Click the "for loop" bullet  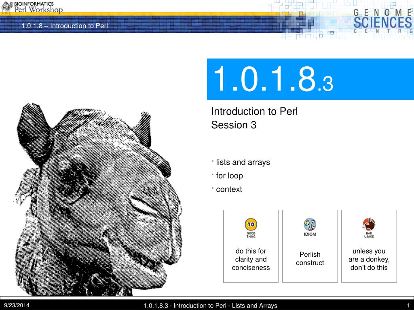(x=229, y=176)
